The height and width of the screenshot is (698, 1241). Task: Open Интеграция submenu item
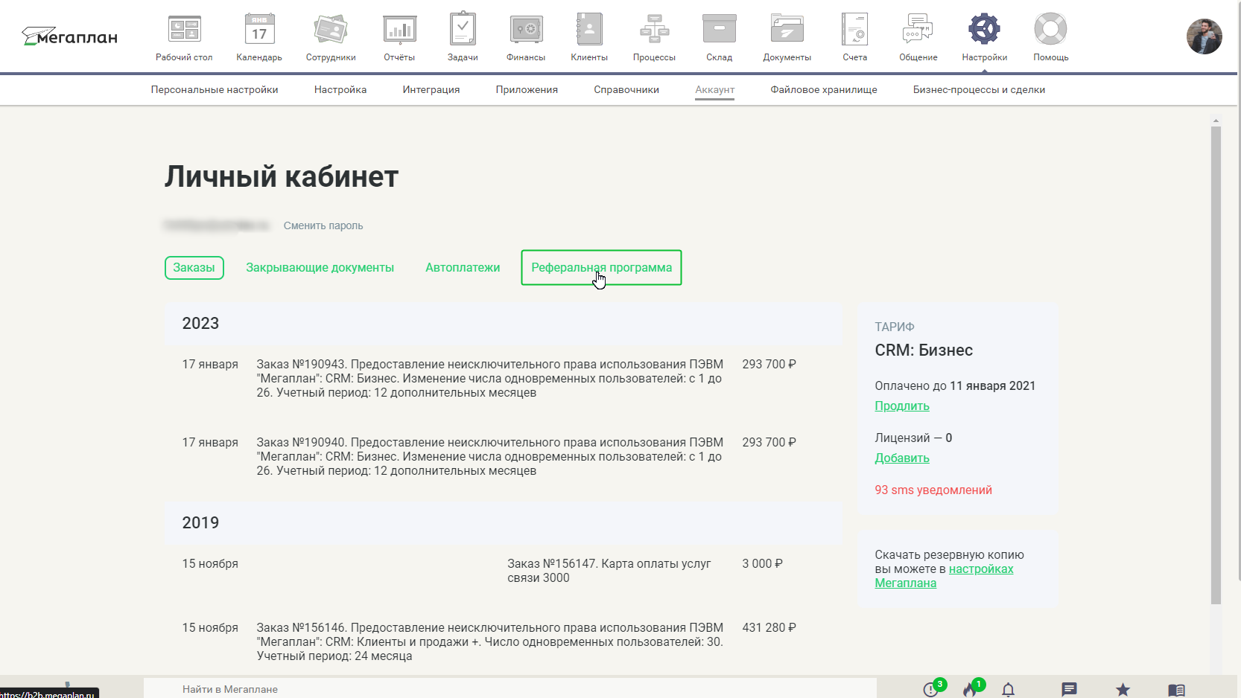coord(431,89)
